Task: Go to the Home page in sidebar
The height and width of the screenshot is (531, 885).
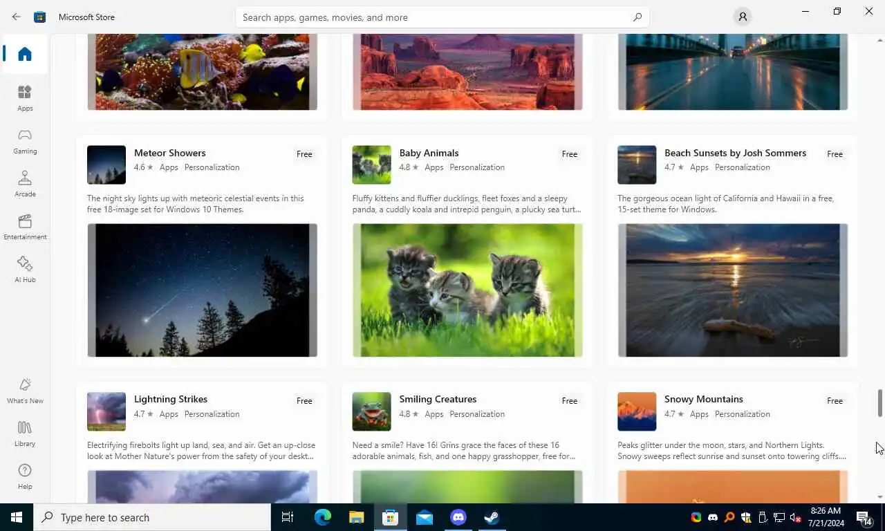Action: 25,54
